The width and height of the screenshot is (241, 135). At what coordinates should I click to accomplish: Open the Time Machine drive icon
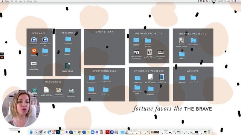(34, 91)
